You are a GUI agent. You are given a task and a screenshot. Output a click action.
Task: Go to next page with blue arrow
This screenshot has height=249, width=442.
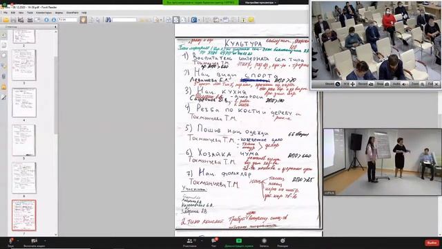[x=54, y=20]
